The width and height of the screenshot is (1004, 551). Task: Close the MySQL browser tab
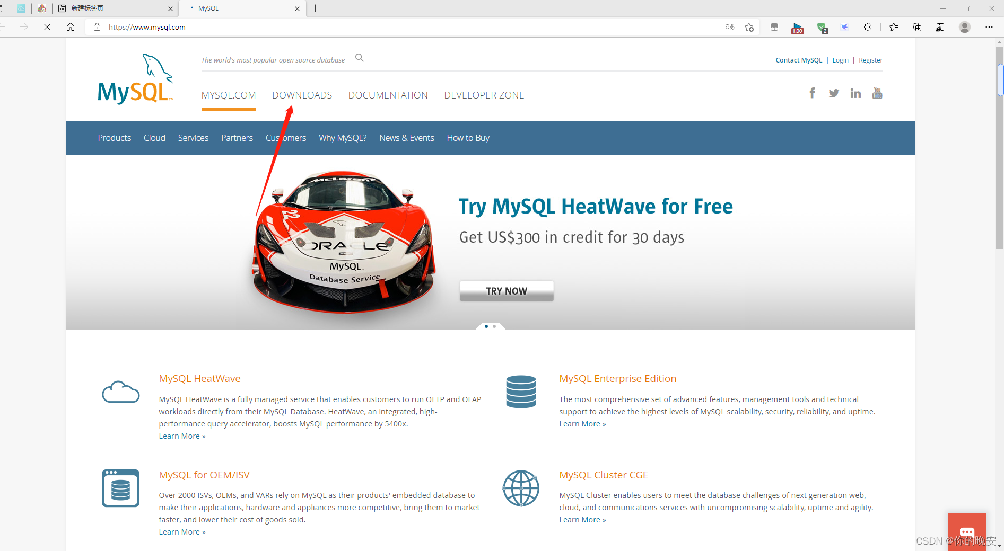(297, 8)
